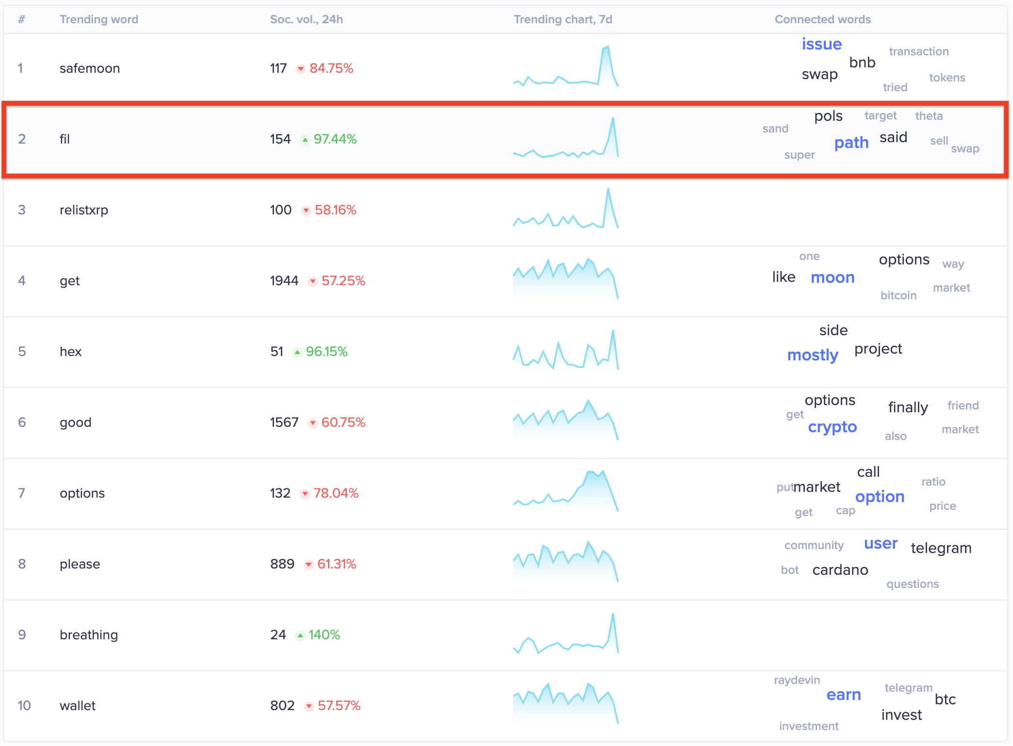The width and height of the screenshot is (1013, 746).
Task: Click connected word btc
Action: pos(945,699)
